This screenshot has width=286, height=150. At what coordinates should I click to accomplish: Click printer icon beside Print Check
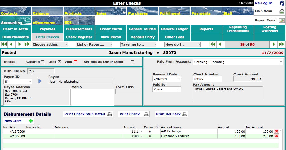[146, 114]
